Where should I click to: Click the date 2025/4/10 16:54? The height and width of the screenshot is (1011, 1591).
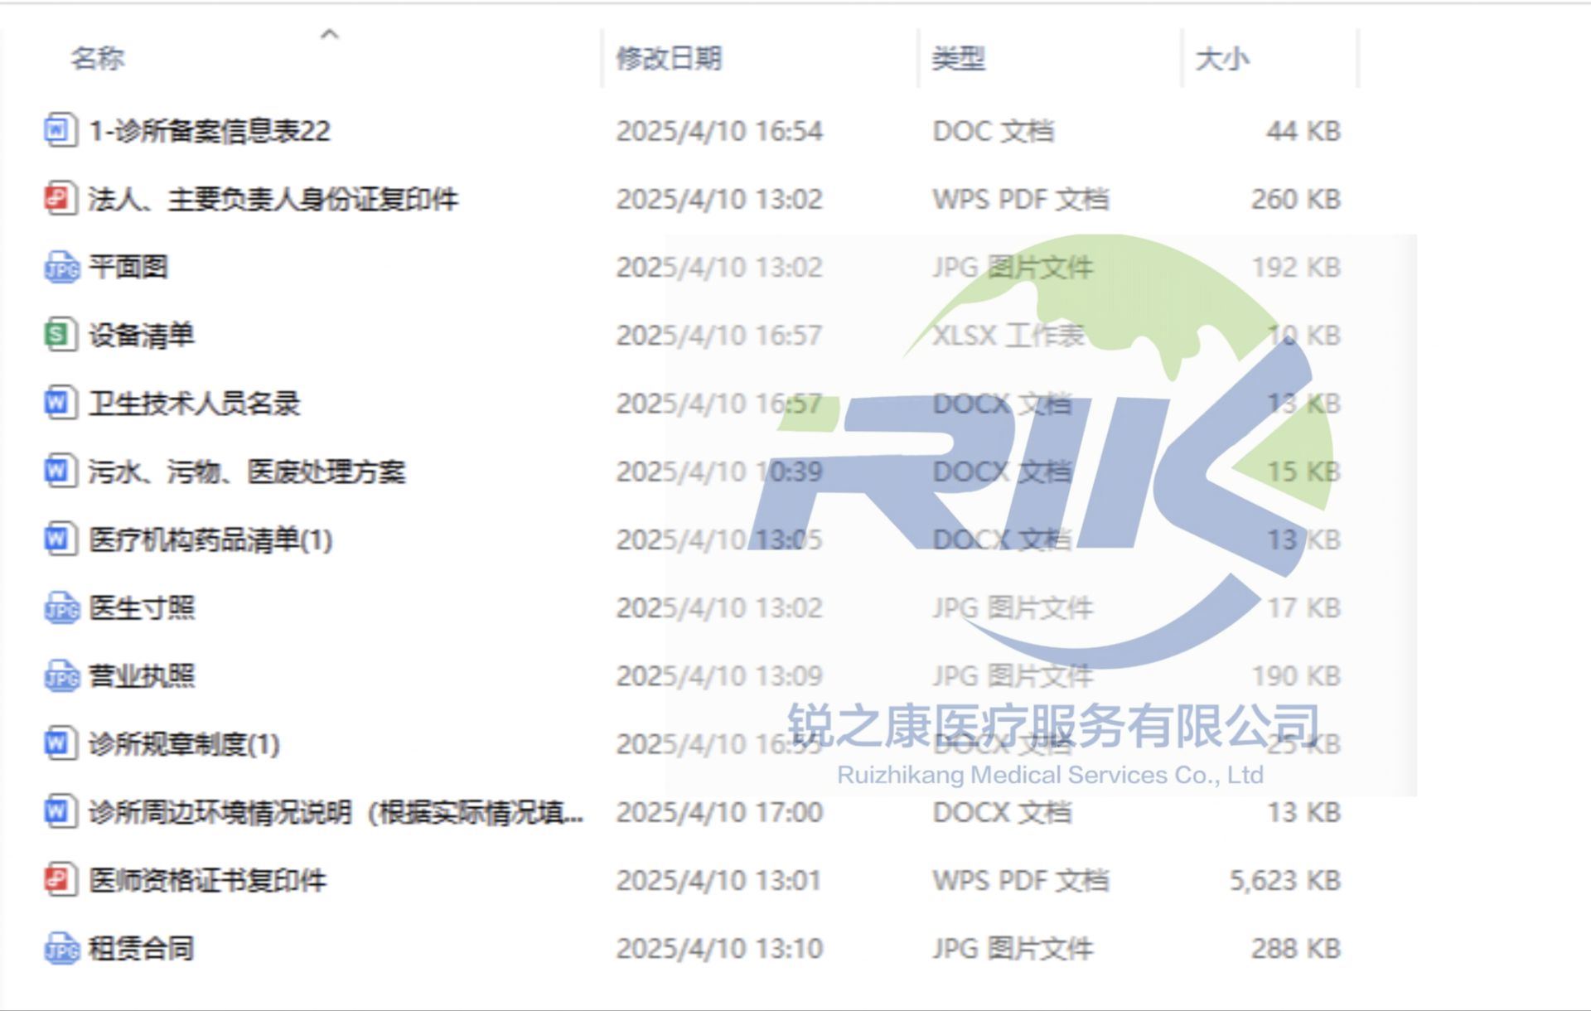click(x=719, y=131)
